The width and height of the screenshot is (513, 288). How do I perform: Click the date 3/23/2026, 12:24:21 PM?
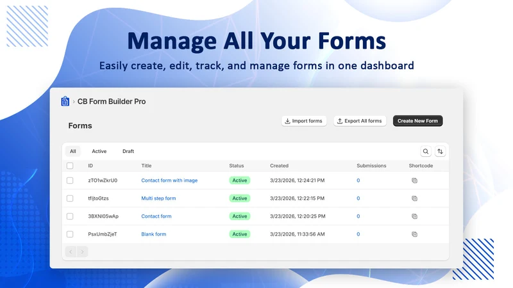click(x=297, y=180)
